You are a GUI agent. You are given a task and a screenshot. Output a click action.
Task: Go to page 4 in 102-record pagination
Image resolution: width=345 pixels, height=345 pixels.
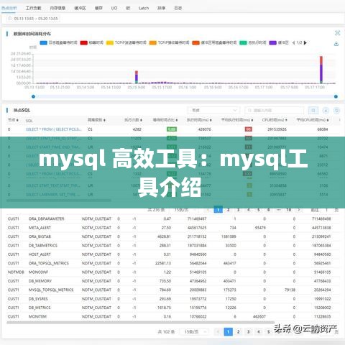point(258,332)
